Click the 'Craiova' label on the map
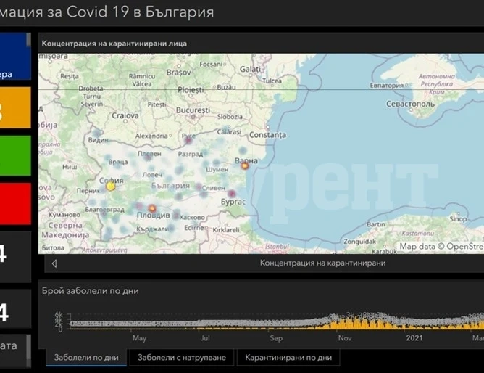 125,115
